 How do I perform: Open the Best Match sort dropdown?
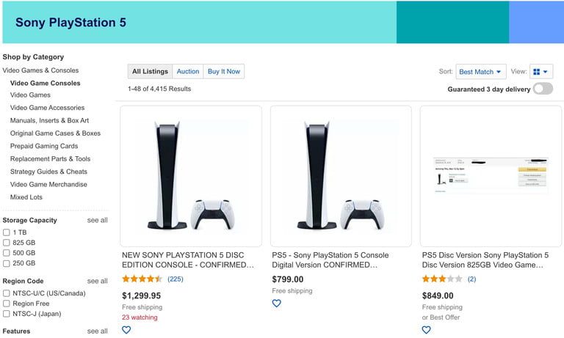point(480,72)
